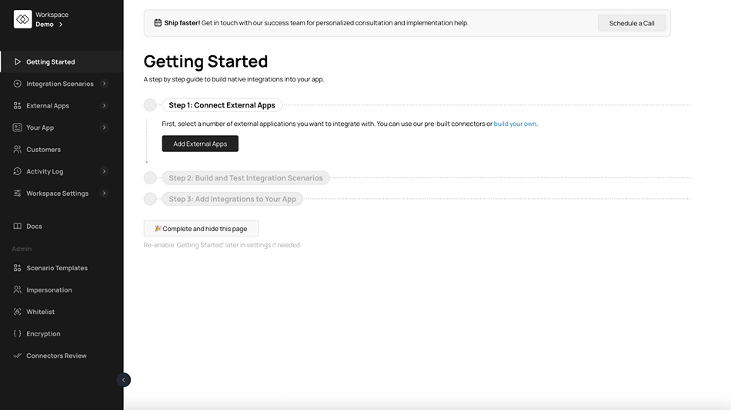Click the Getting Started play icon
The height and width of the screenshot is (410, 731).
pyautogui.click(x=18, y=62)
